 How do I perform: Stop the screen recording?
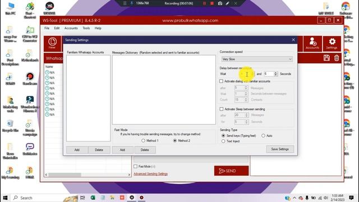[x=212, y=3]
